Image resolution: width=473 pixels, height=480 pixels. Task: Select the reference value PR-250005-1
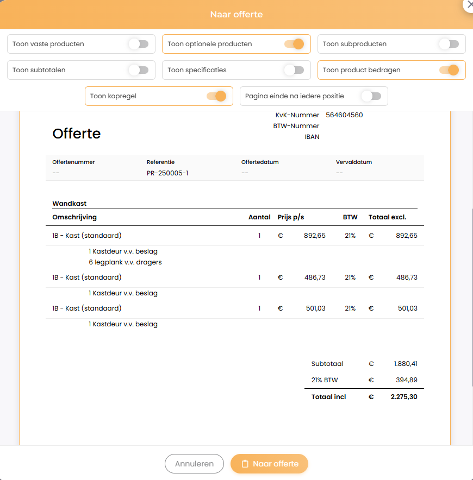(167, 173)
